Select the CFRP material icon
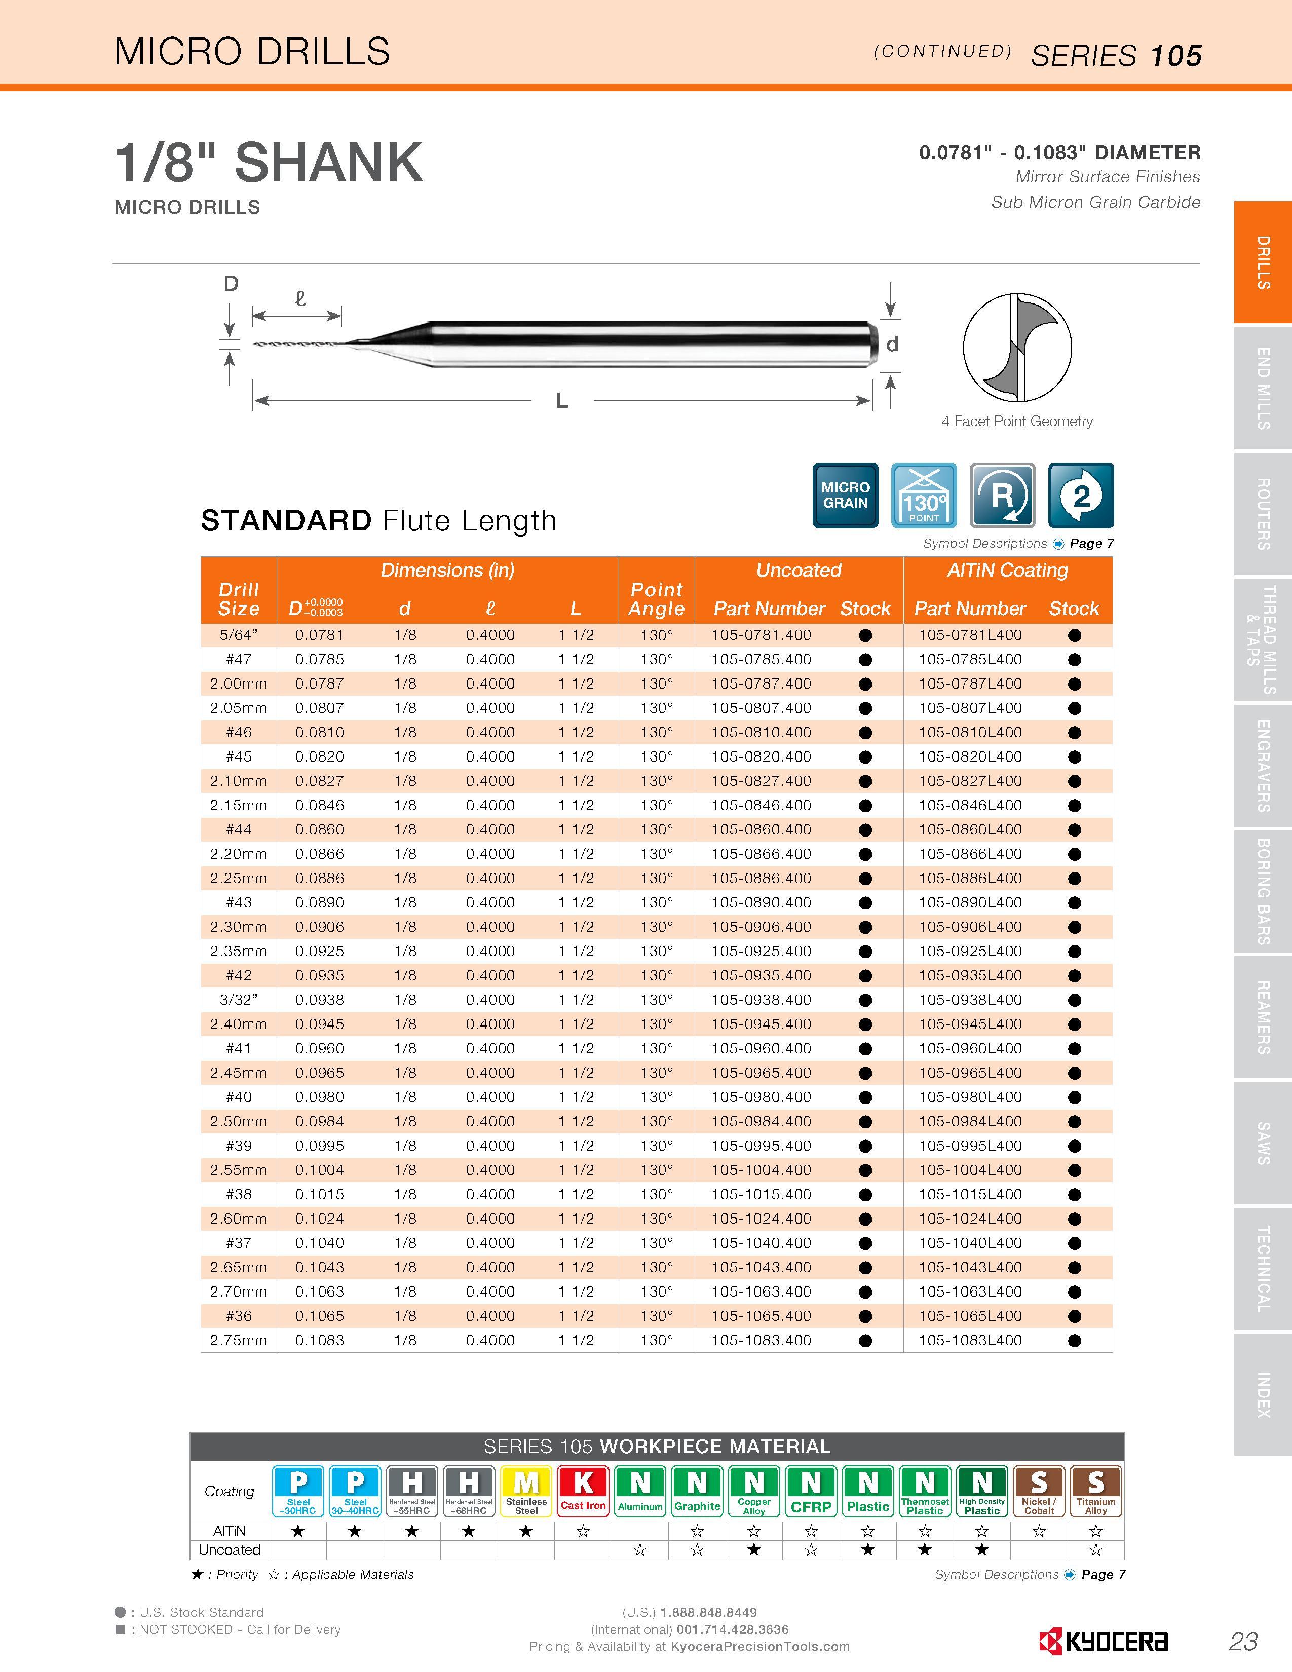 (x=811, y=1491)
